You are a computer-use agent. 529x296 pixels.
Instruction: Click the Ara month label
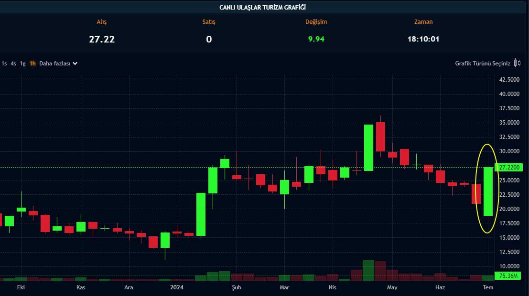129,287
